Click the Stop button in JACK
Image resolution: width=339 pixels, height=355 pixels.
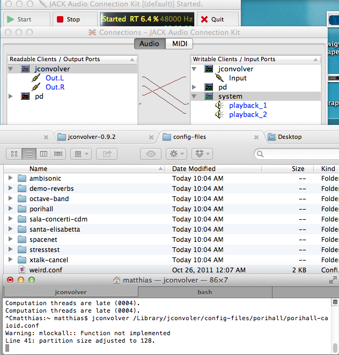click(x=75, y=19)
